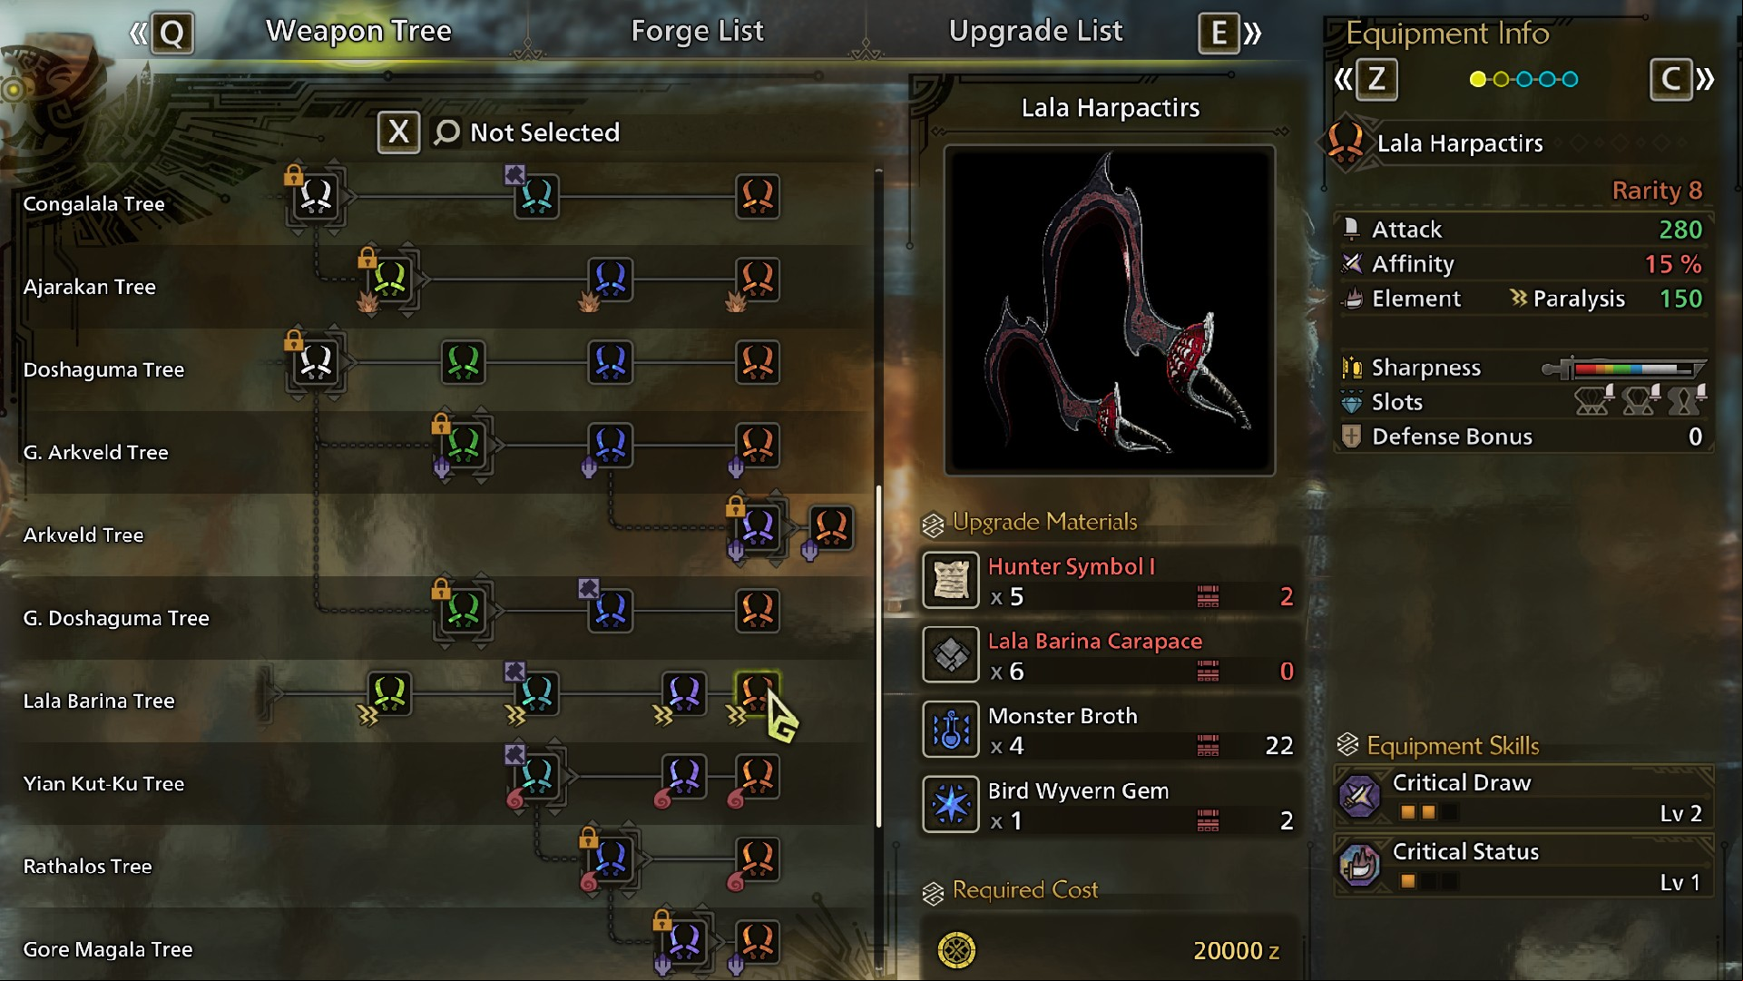Click the Lala Harpactirs weapon preview image

[1110, 310]
